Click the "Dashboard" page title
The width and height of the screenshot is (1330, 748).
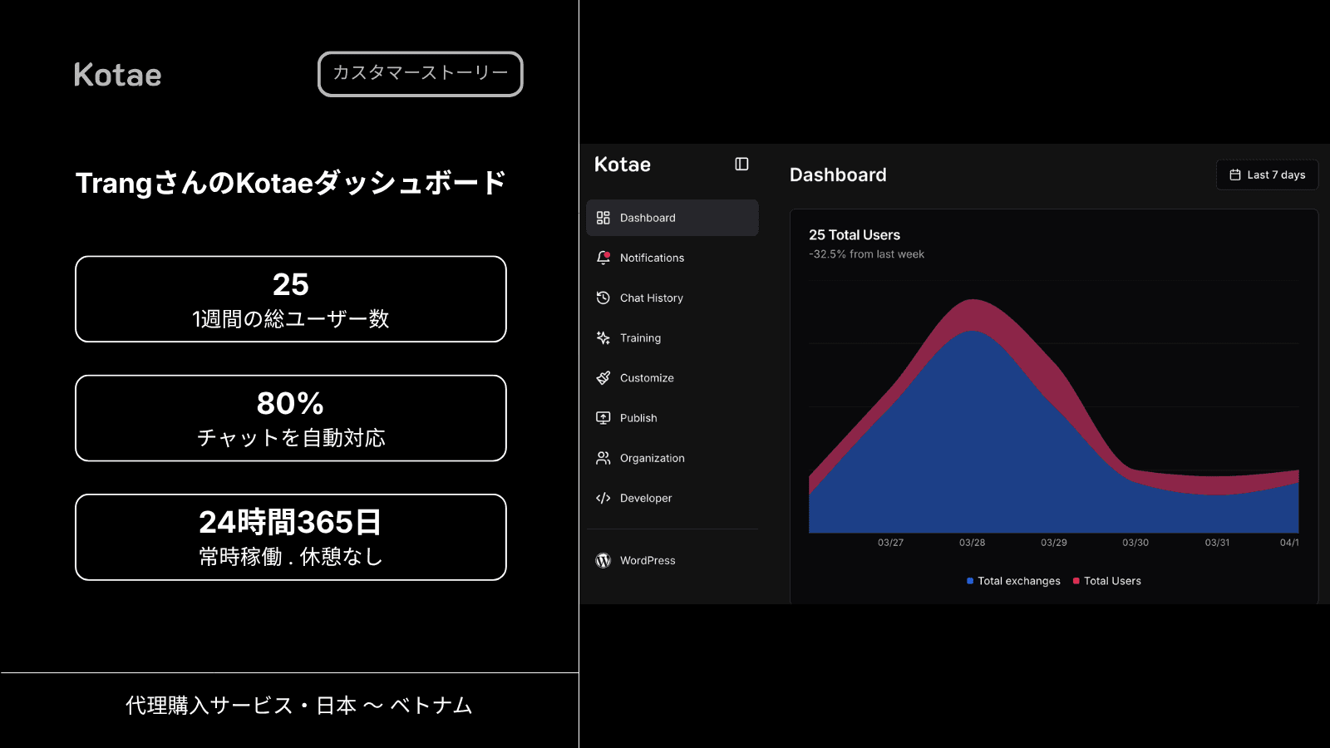tap(838, 175)
